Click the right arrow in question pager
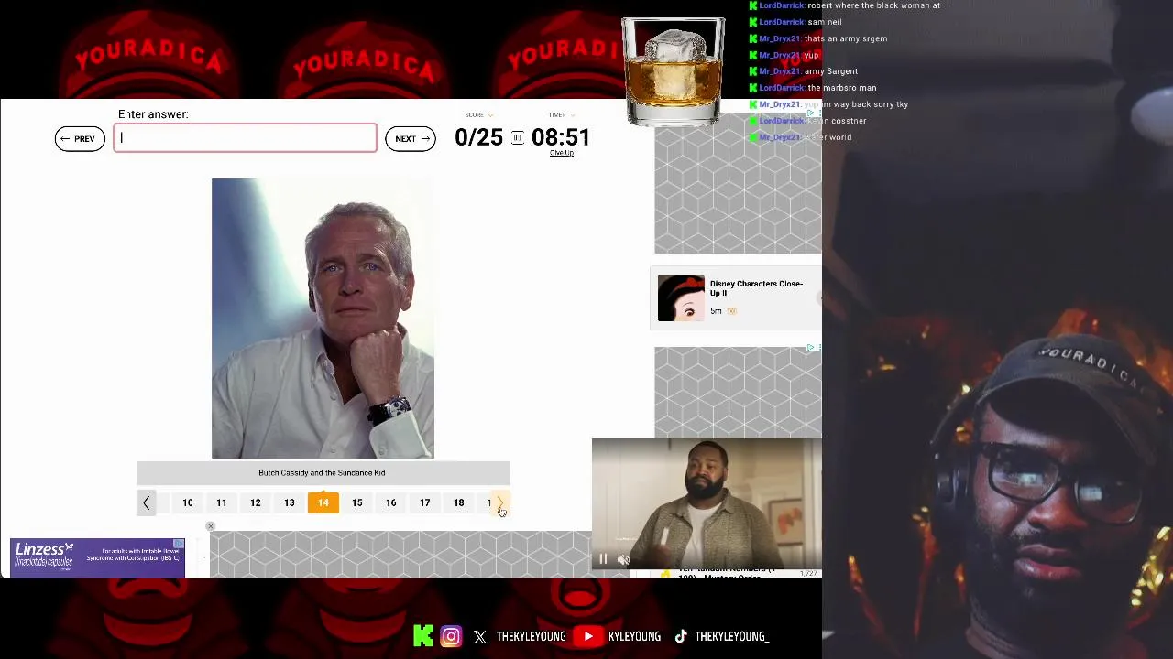This screenshot has width=1173, height=659. coord(500,502)
